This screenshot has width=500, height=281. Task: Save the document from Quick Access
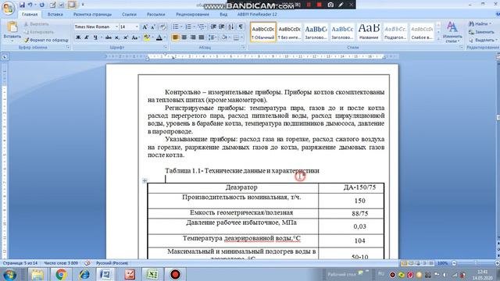click(22, 5)
